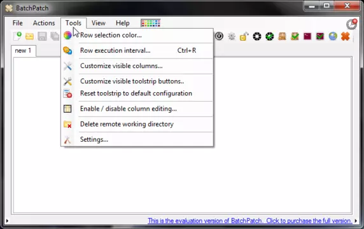Click the orange X toolbar icon
This screenshot has height=229, width=364.
pyautogui.click(x=346, y=36)
